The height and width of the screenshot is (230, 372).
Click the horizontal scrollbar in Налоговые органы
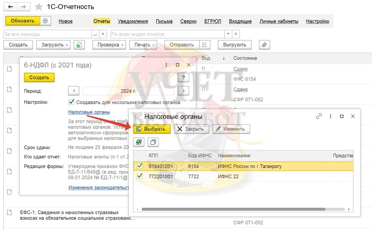233,209
